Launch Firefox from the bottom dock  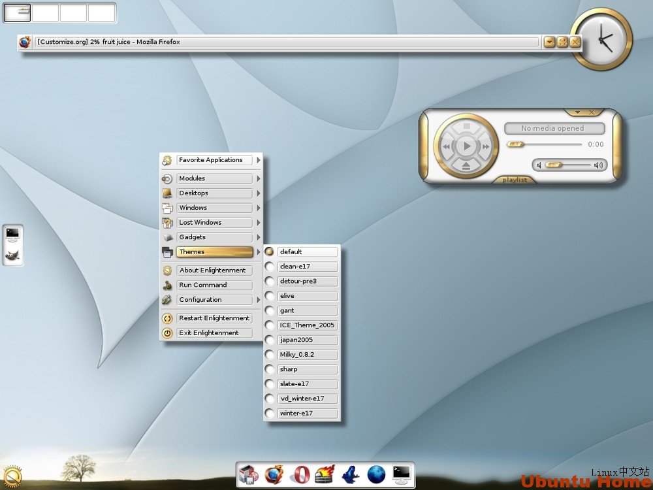pos(273,475)
